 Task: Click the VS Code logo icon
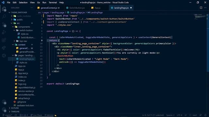point(3,2)
